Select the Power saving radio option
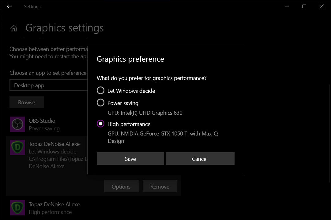Image resolution: width=331 pixels, height=220 pixels. point(100,103)
